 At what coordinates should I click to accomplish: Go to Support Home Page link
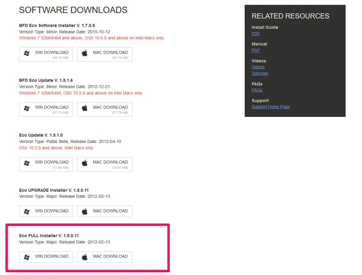point(271,107)
